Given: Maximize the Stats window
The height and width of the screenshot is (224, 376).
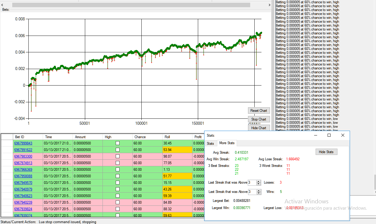Looking at the screenshot, I should click(329, 135).
